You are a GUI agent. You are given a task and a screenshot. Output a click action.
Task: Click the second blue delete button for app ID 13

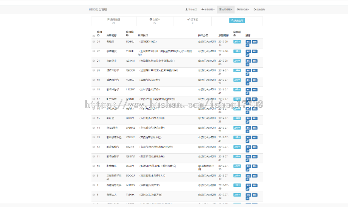click(x=254, y=137)
